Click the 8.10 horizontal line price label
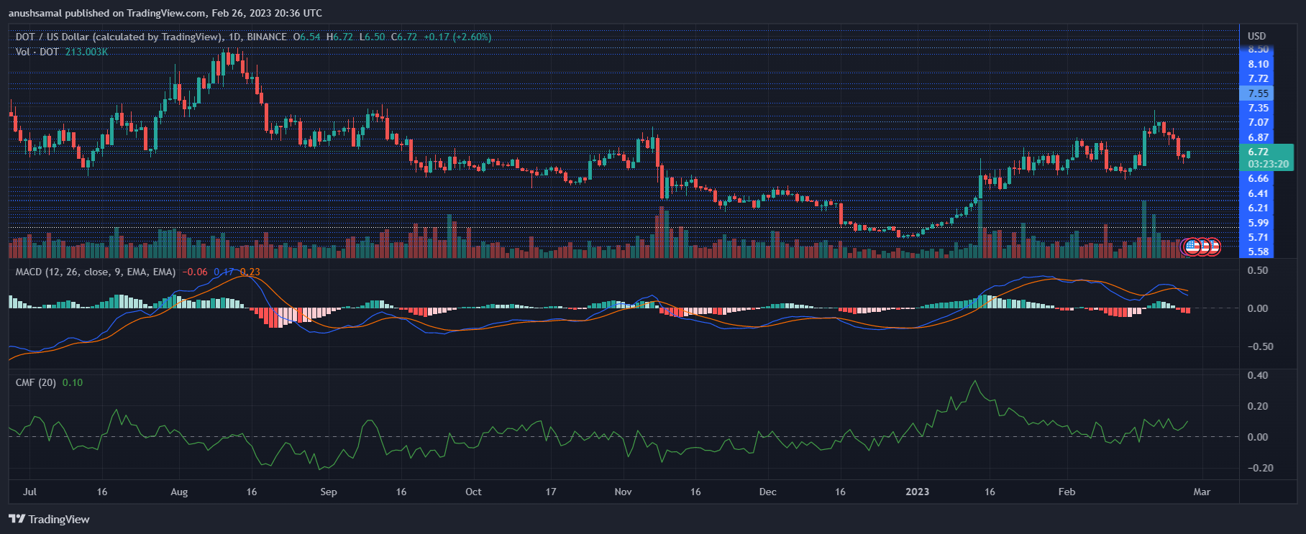 pyautogui.click(x=1258, y=64)
